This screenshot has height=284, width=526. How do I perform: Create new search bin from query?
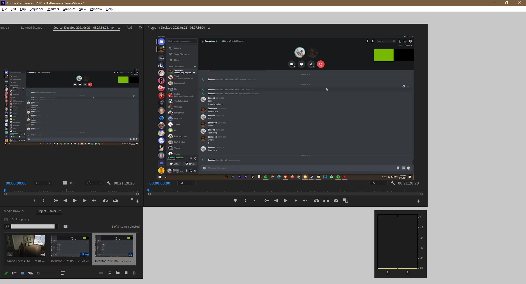pos(66,226)
